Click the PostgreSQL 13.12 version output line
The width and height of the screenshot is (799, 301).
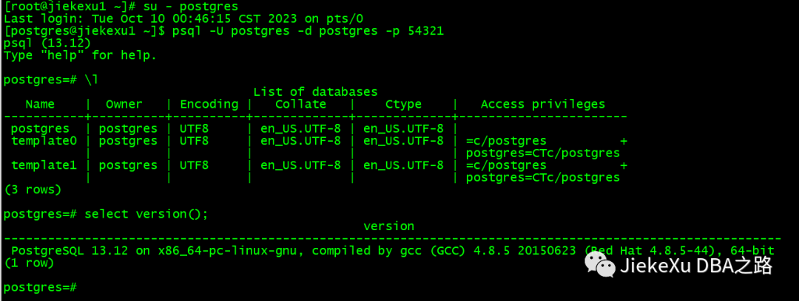[393, 251]
